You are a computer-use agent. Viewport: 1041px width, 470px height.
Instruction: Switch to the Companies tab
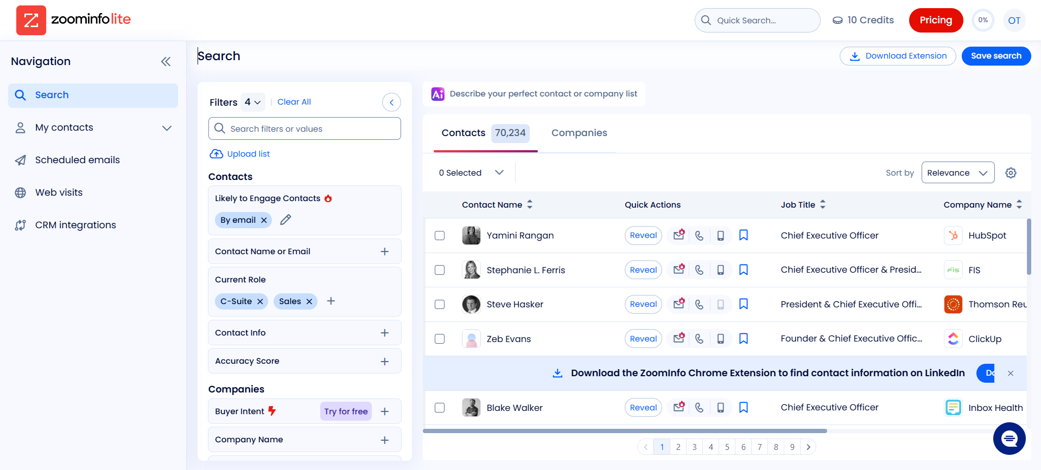[x=579, y=133]
